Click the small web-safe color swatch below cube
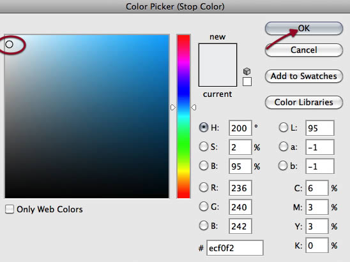Screen dimensions: 350x262 tap(247, 82)
